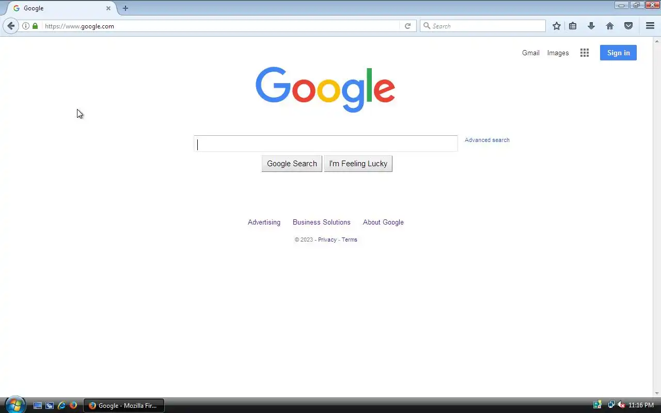The height and width of the screenshot is (413, 661).
Task: Open the Privacy link
Action: click(x=327, y=240)
